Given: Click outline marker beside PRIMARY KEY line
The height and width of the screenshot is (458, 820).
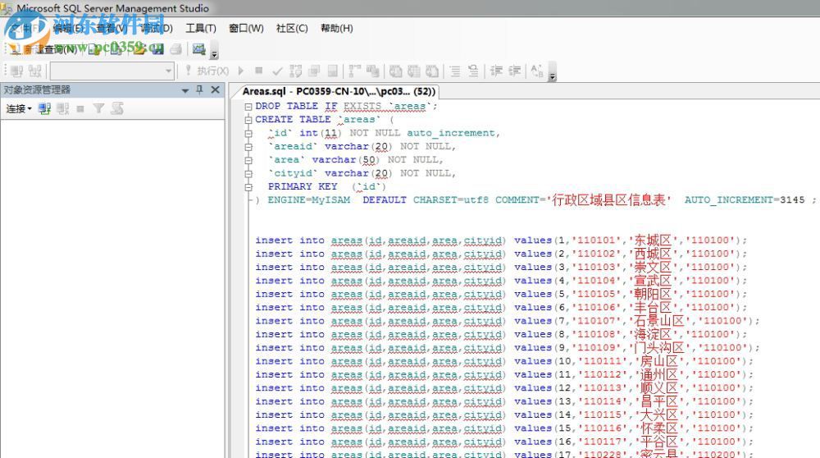Looking at the screenshot, I should [x=248, y=187].
